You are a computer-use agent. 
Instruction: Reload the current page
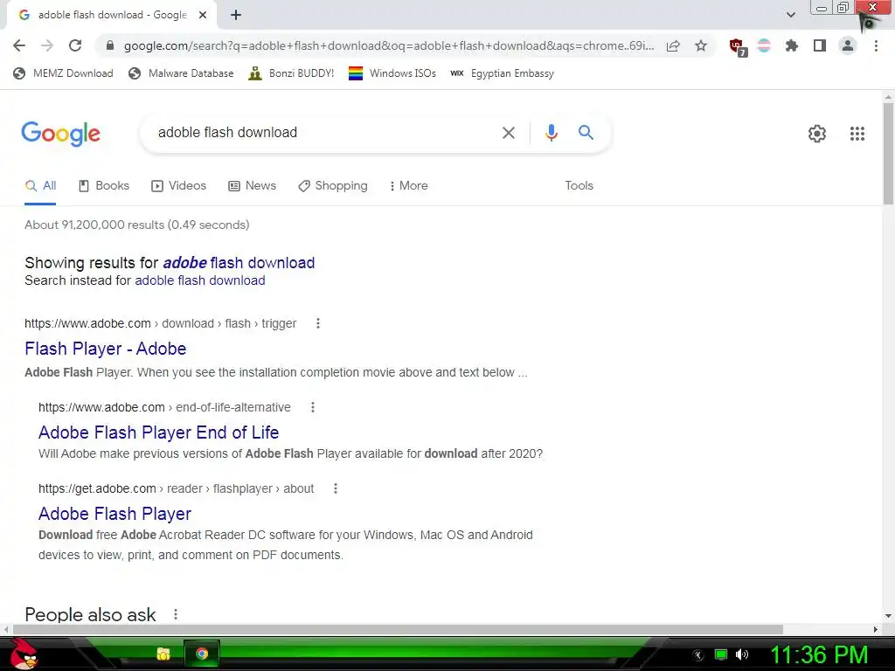[x=75, y=45]
